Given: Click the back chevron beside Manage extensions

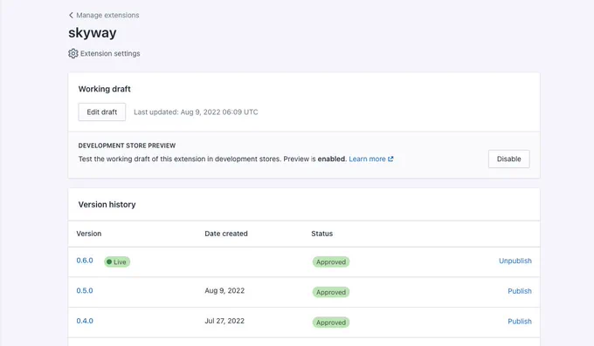Looking at the screenshot, I should 71,15.
